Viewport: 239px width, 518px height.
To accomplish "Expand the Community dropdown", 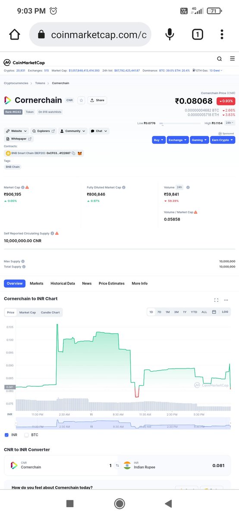I will tap(73, 131).
